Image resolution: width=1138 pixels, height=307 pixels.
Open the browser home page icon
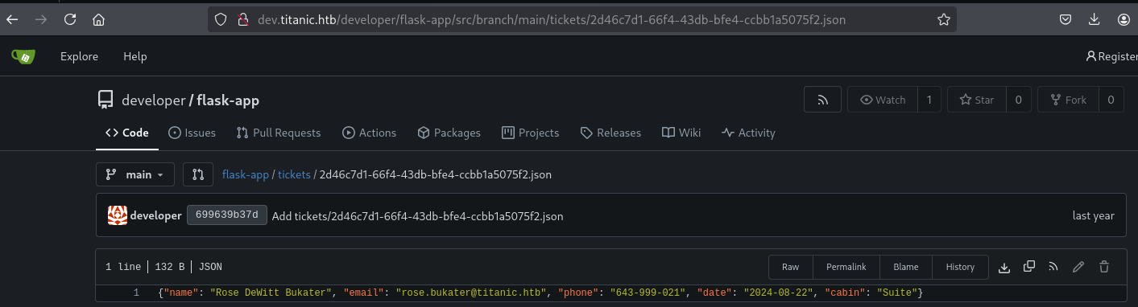point(98,19)
